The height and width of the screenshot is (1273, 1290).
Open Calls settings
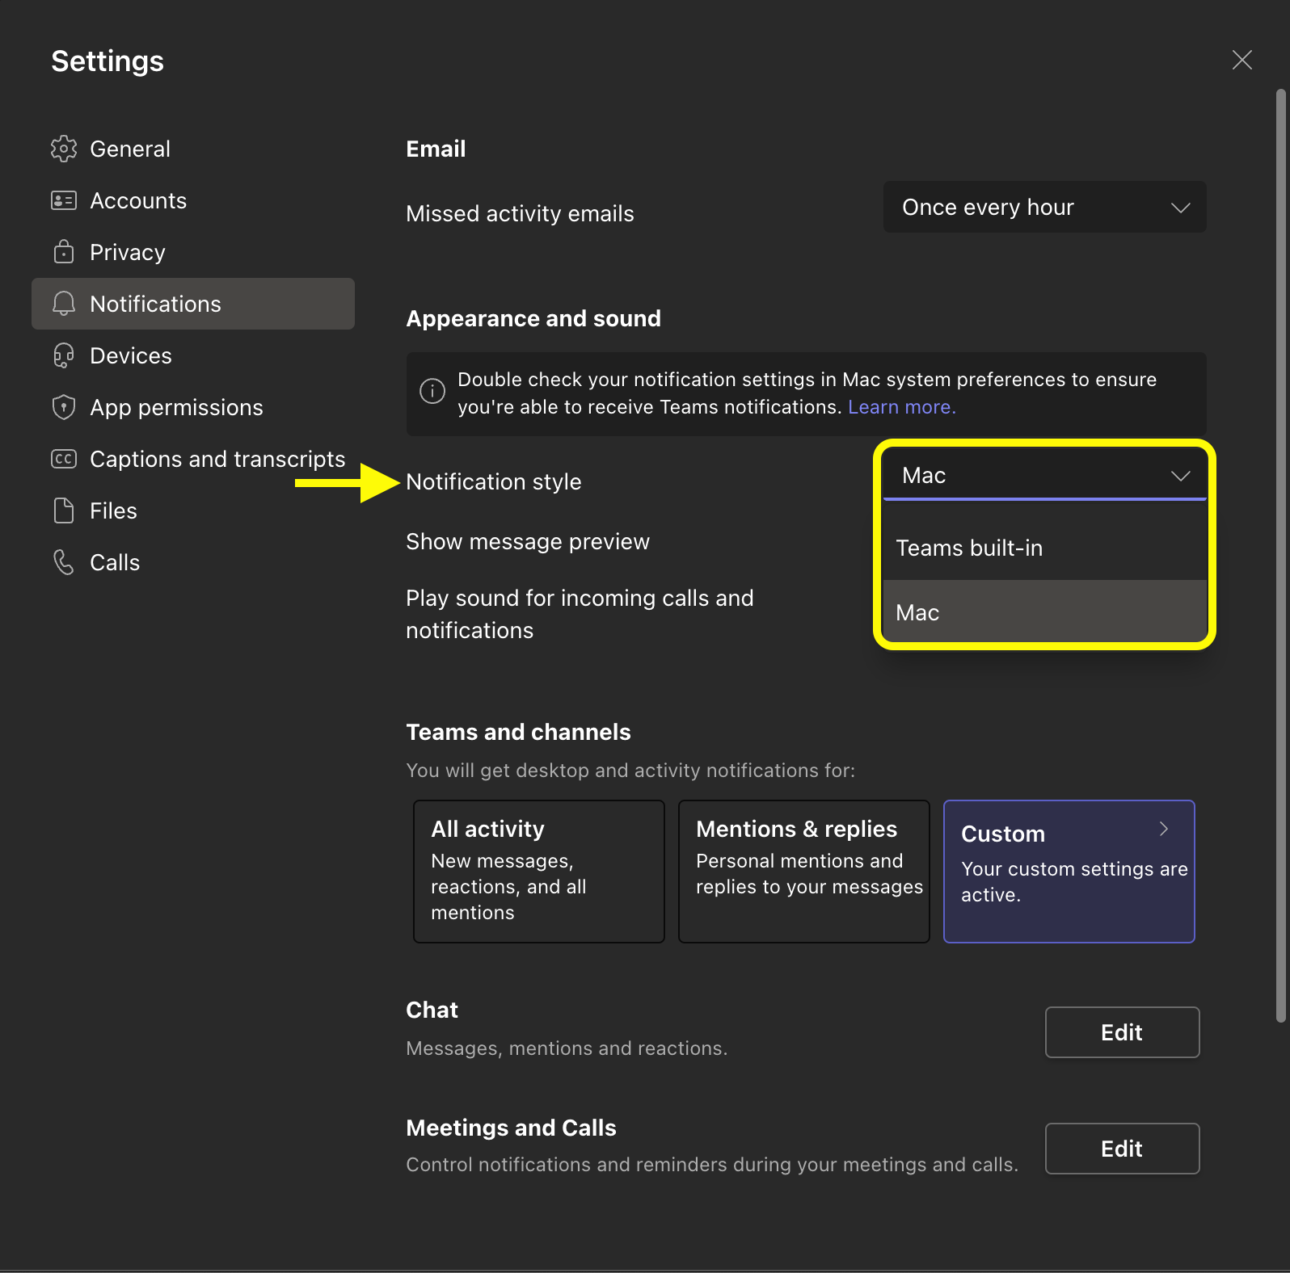(193, 562)
